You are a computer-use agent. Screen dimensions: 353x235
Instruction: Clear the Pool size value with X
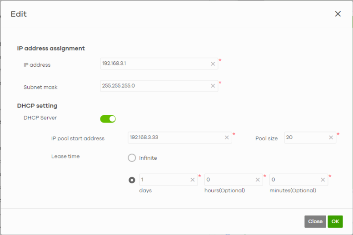[331, 137]
